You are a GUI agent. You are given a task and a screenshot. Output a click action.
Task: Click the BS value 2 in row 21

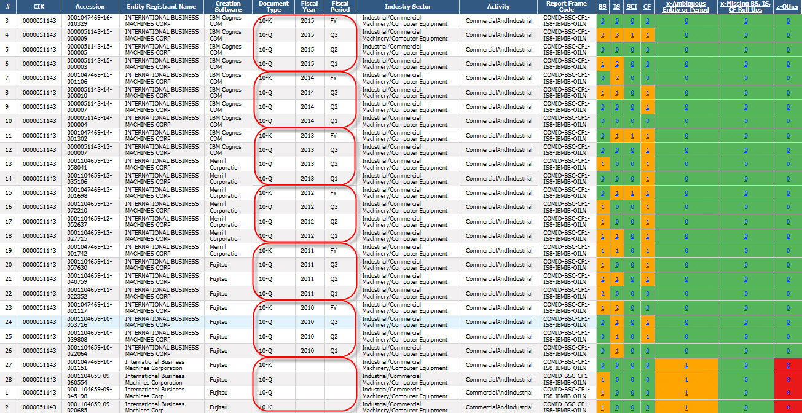pyautogui.click(x=603, y=279)
